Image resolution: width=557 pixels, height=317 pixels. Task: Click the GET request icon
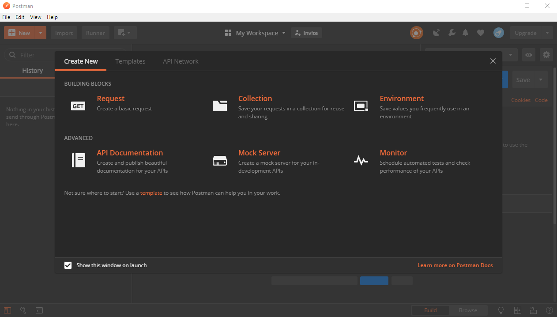click(78, 106)
